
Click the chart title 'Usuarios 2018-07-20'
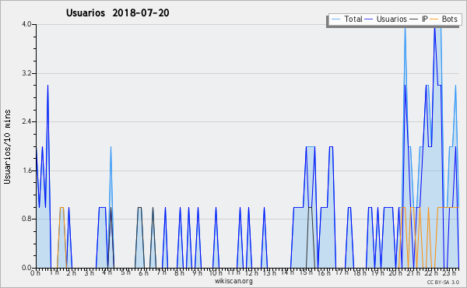(x=118, y=13)
